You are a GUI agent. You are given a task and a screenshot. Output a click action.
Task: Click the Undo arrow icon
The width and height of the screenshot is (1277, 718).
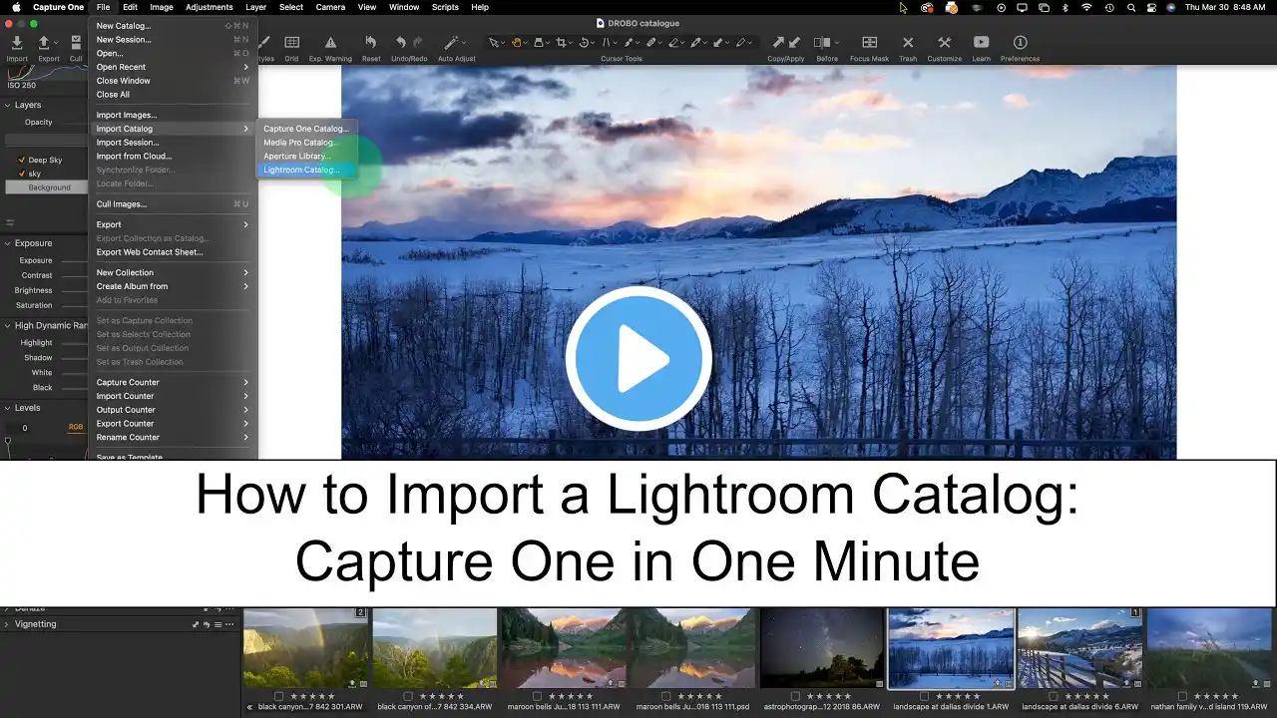(x=401, y=43)
